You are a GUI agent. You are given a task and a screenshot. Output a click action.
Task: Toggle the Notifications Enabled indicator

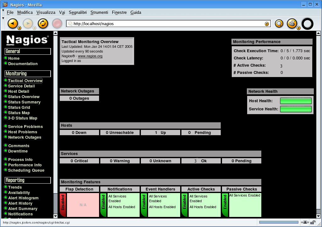point(103,205)
